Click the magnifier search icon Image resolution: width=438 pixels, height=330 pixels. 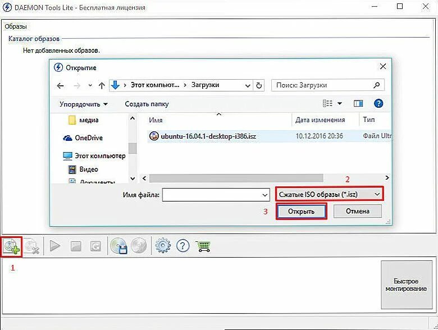click(377, 85)
